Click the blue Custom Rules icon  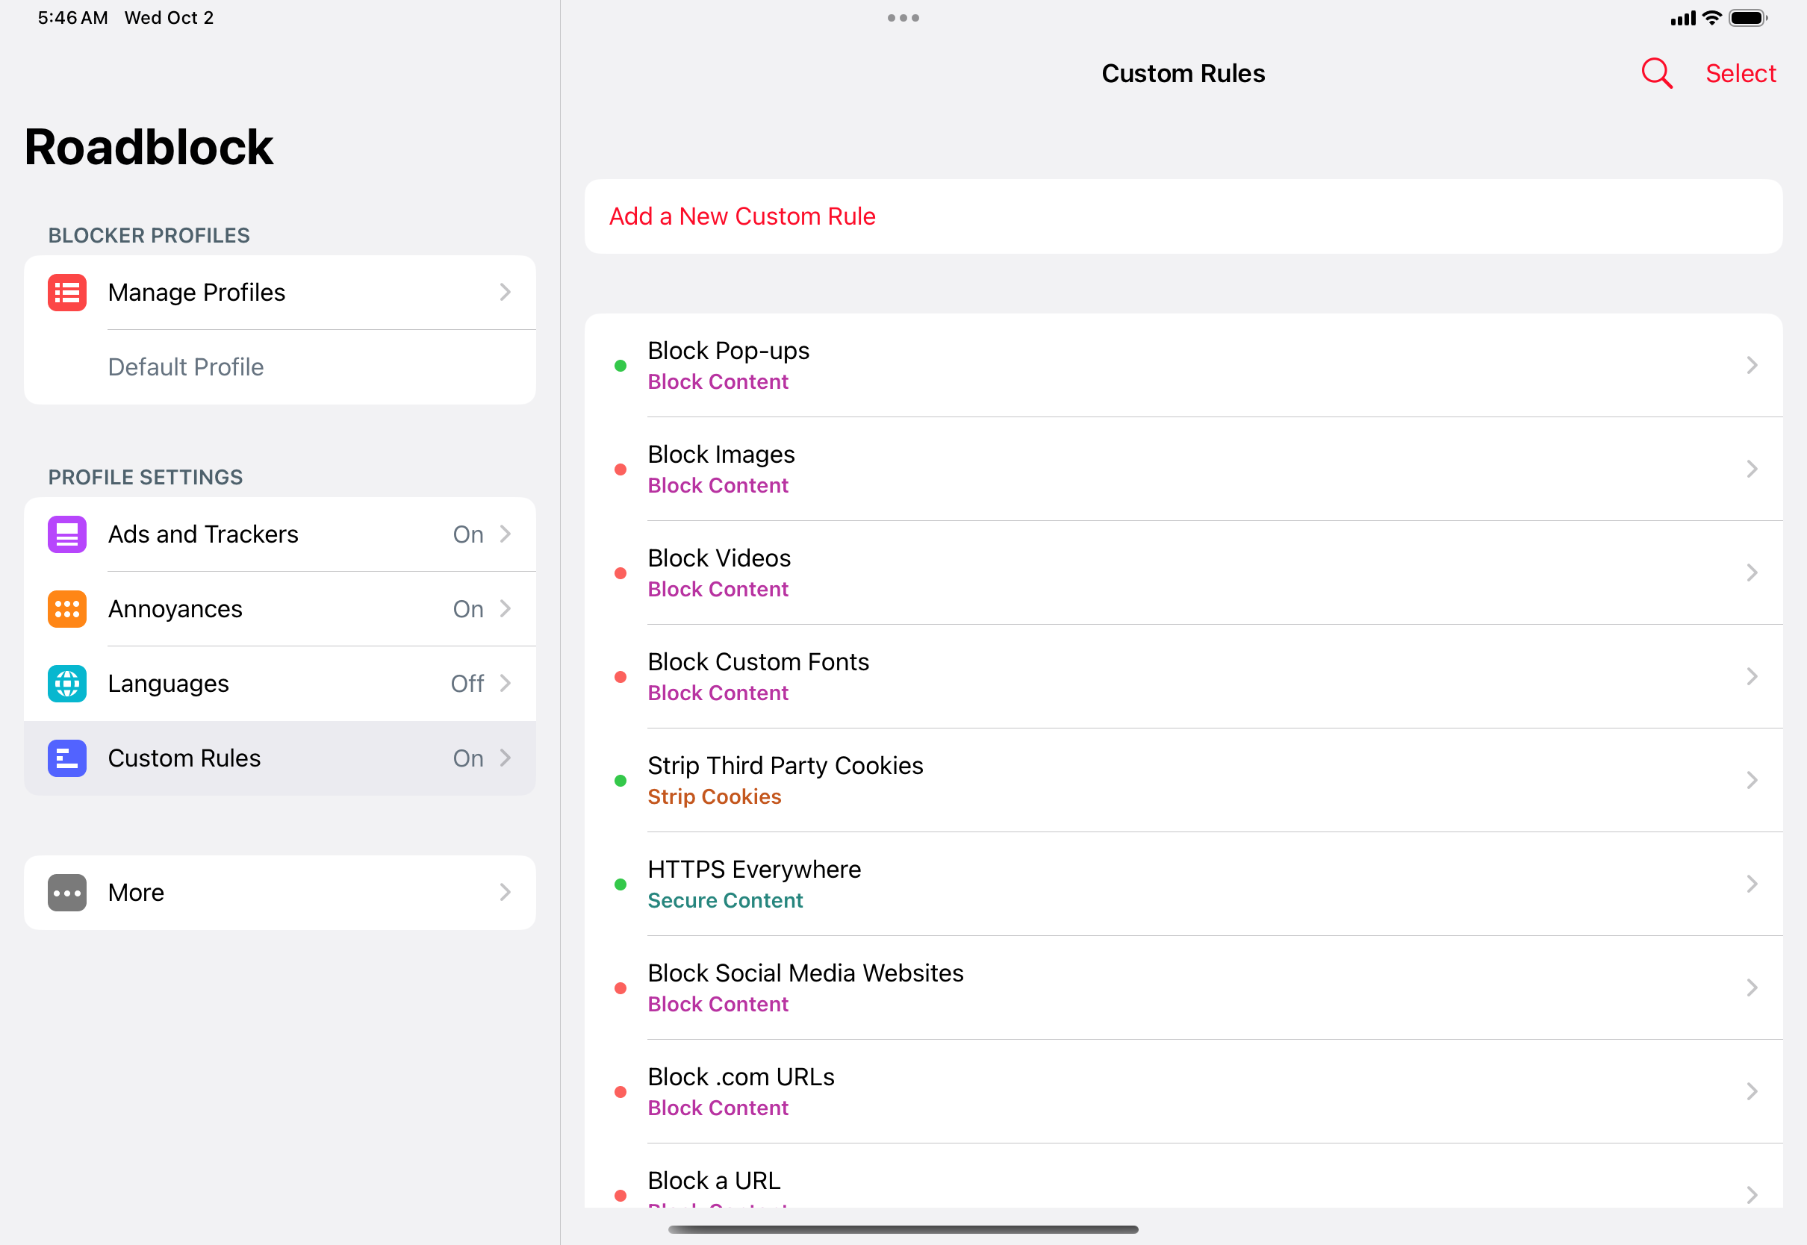click(67, 758)
